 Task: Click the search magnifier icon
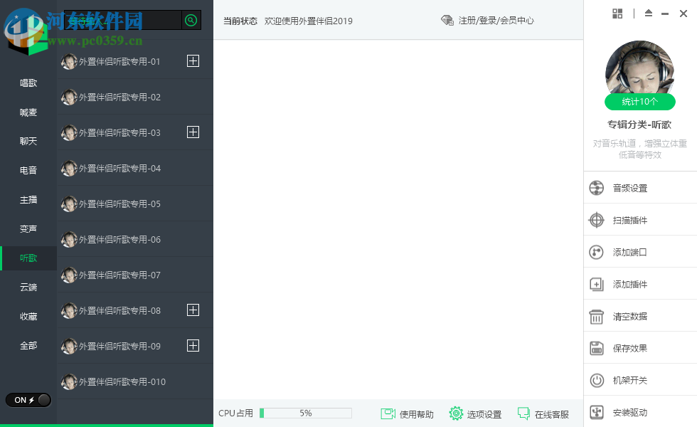point(191,20)
